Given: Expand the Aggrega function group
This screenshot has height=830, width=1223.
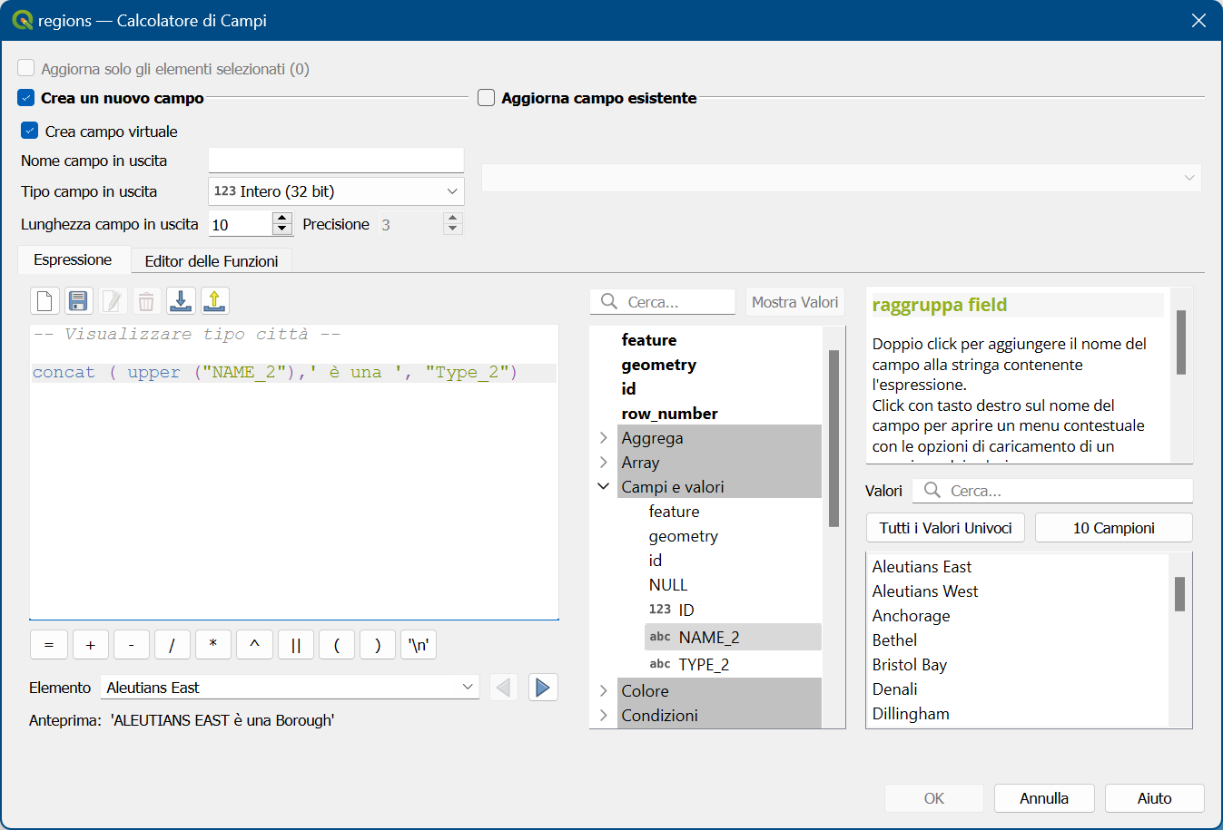Looking at the screenshot, I should [604, 438].
